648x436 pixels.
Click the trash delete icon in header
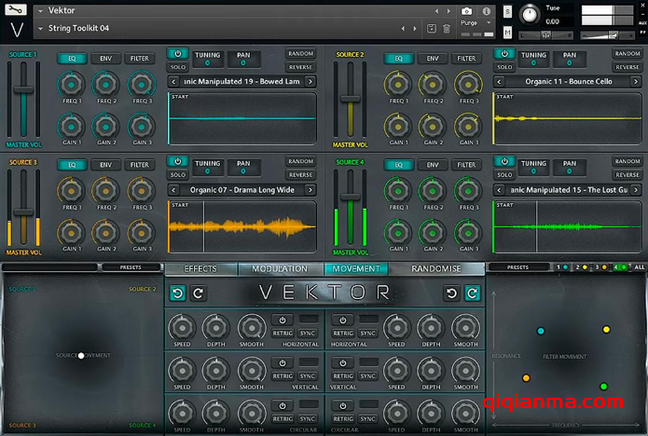coord(446,29)
